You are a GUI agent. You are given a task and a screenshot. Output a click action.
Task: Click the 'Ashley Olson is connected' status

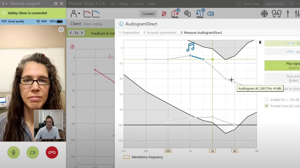click(27, 13)
